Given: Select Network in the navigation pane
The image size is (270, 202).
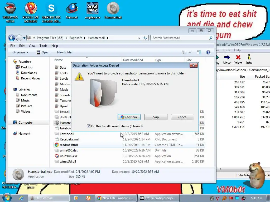Looking at the screenshot, I should tap(22, 133).
